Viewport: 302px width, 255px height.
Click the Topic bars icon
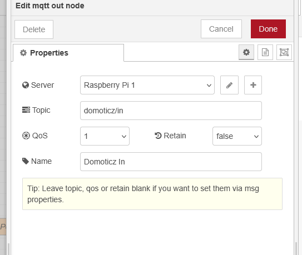(x=26, y=110)
